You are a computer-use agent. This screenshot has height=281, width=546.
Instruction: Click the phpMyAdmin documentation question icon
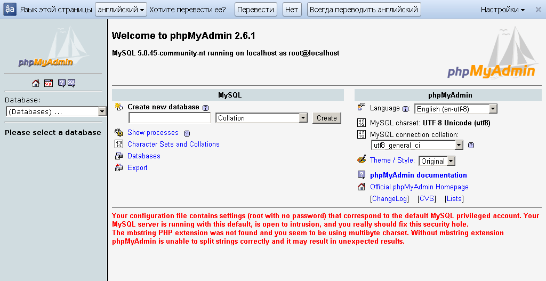(362, 175)
